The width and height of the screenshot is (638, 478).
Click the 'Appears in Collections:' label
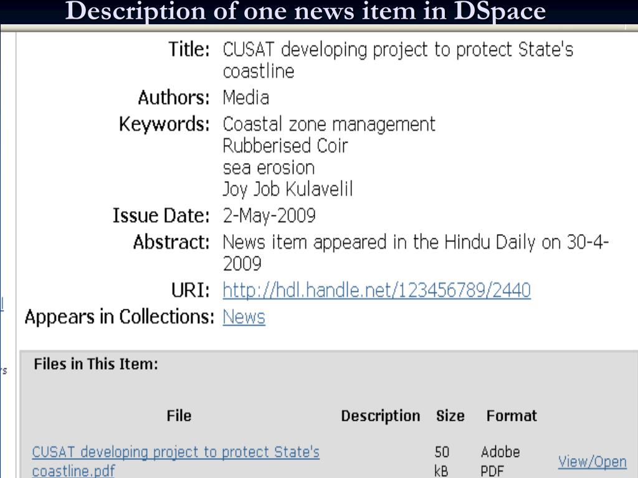pyautogui.click(x=119, y=317)
